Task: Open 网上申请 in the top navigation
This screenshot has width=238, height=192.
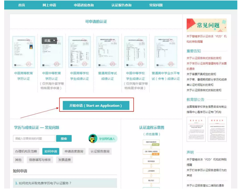Action: click(x=49, y=5)
